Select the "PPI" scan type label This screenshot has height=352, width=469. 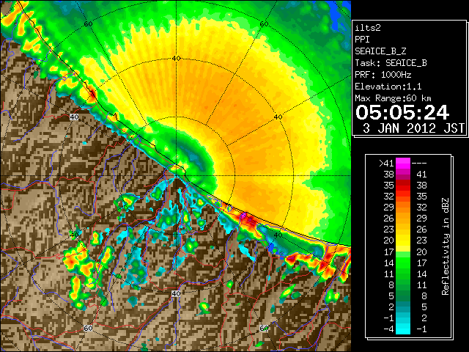362,40
